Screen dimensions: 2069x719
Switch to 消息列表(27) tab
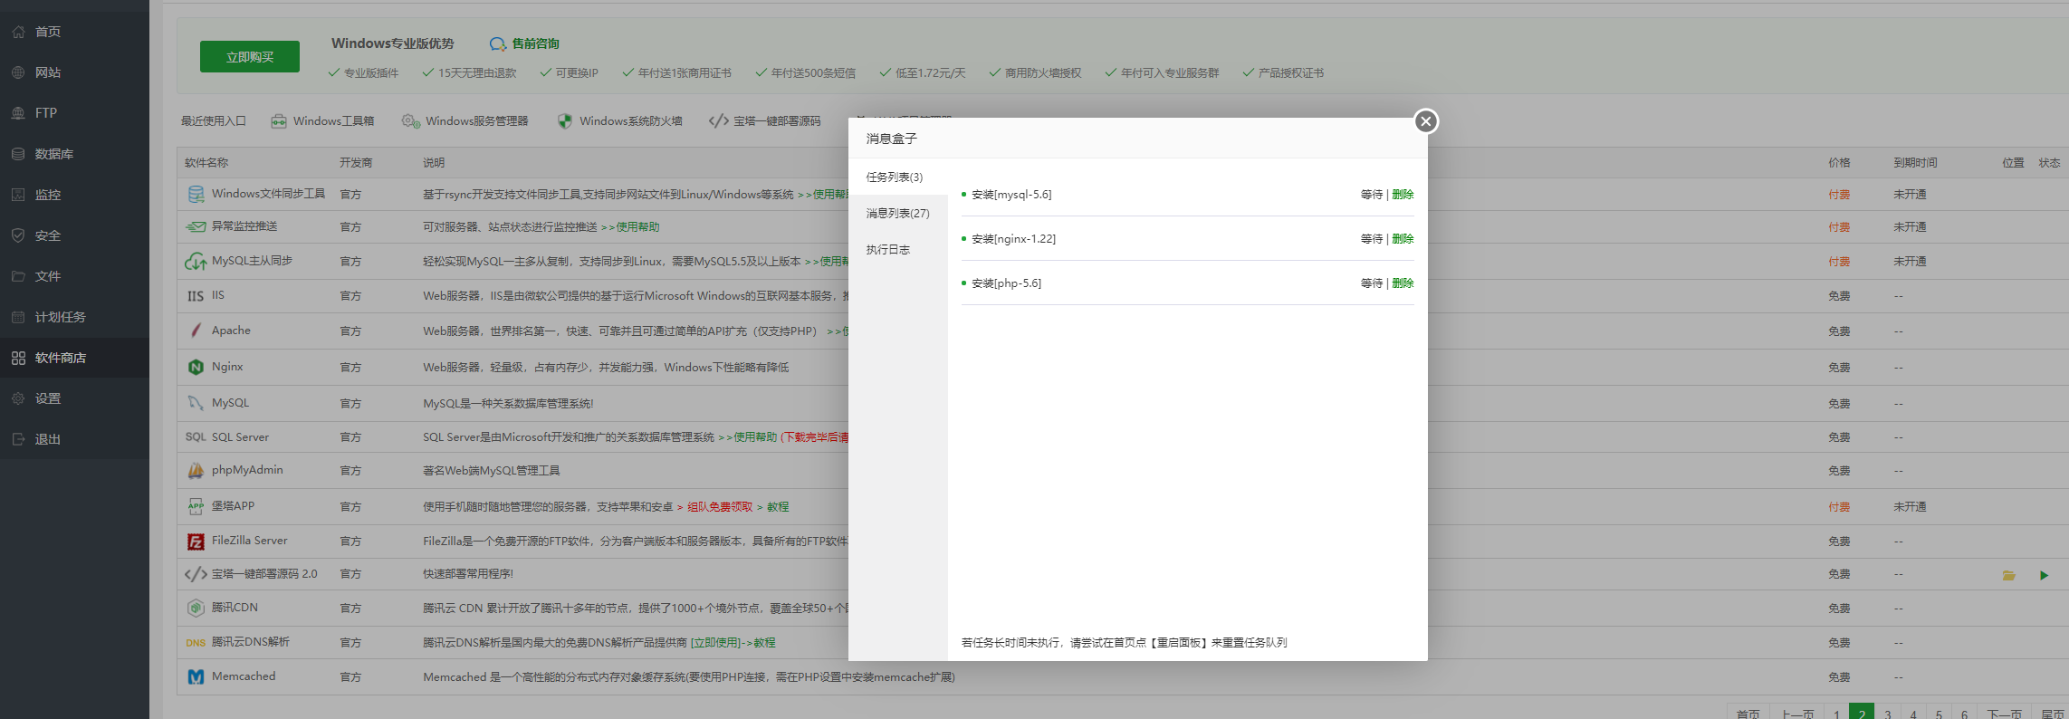pos(897,213)
